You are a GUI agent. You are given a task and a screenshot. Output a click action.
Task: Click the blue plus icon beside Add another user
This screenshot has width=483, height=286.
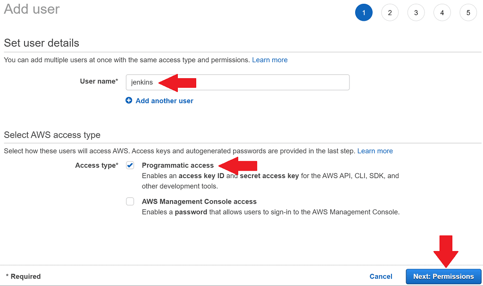pyautogui.click(x=129, y=100)
